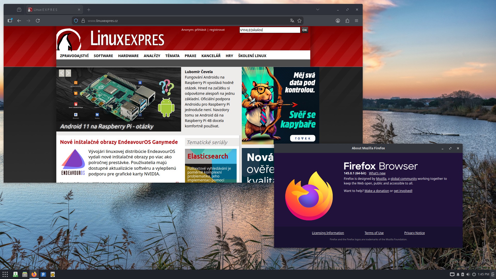
Task: Go to previous slide arrow
Action: pos(61,73)
